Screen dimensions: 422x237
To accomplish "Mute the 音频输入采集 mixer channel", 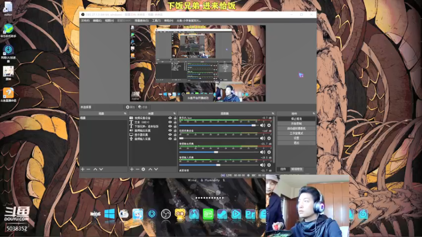I will [x=263, y=165].
